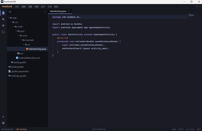Open the 帮助 menu
The image size is (202, 131).
pyautogui.click(x=56, y=7)
